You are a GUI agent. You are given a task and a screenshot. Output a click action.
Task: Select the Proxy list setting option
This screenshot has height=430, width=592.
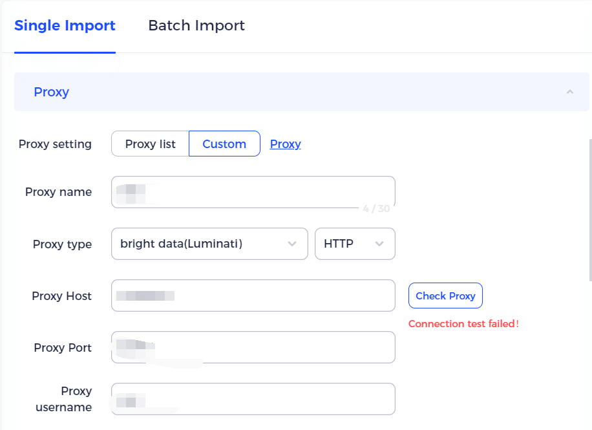(x=150, y=144)
